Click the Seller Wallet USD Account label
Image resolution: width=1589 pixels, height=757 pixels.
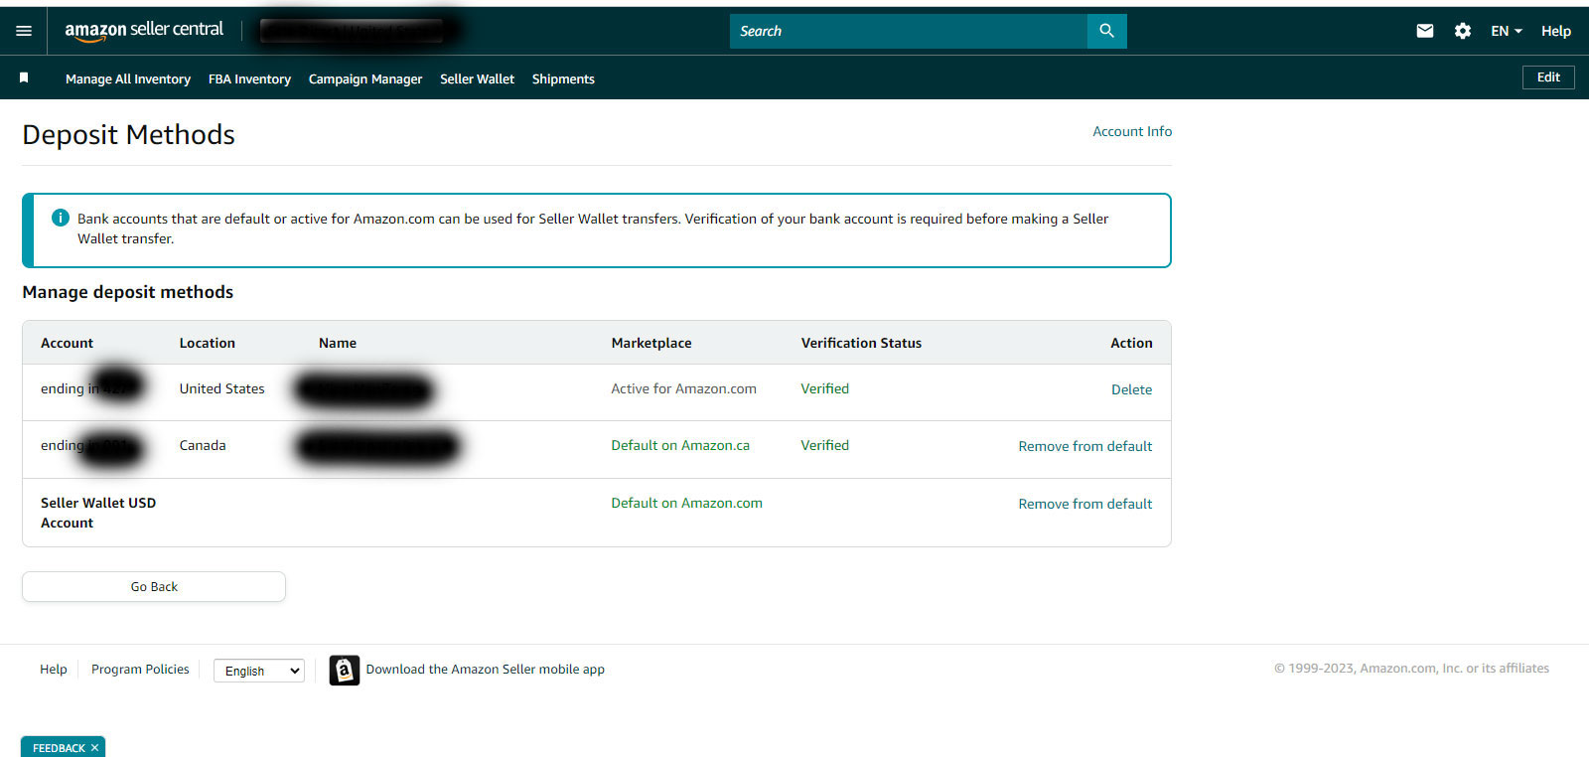click(x=98, y=513)
